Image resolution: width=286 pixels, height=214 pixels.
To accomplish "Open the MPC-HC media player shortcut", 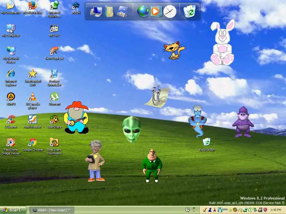I will click(54, 30).
